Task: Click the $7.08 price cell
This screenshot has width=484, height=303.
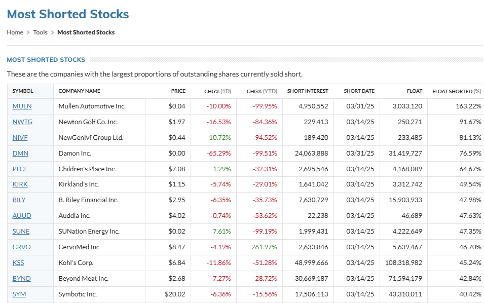Action: point(177,169)
